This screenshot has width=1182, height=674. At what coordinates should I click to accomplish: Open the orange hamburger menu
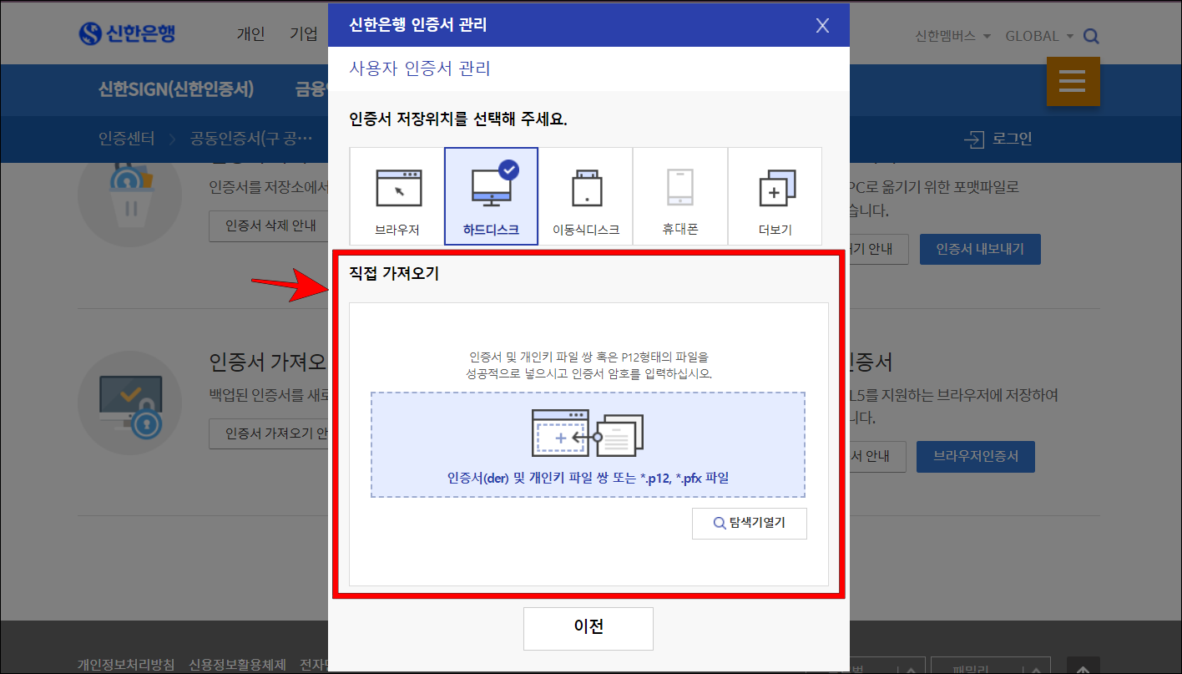(1073, 81)
